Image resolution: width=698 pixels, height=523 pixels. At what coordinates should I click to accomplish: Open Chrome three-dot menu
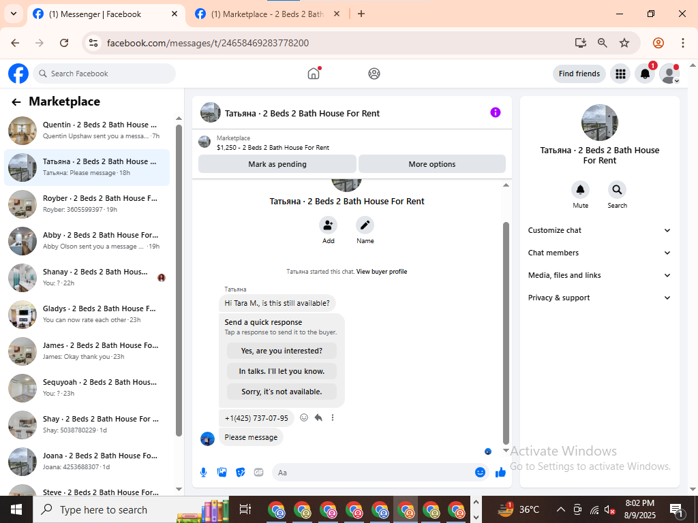click(683, 43)
